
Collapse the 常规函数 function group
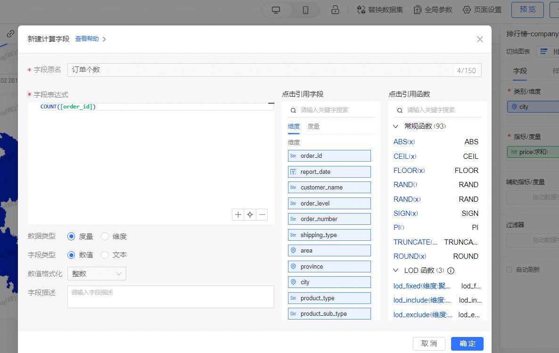pos(396,126)
